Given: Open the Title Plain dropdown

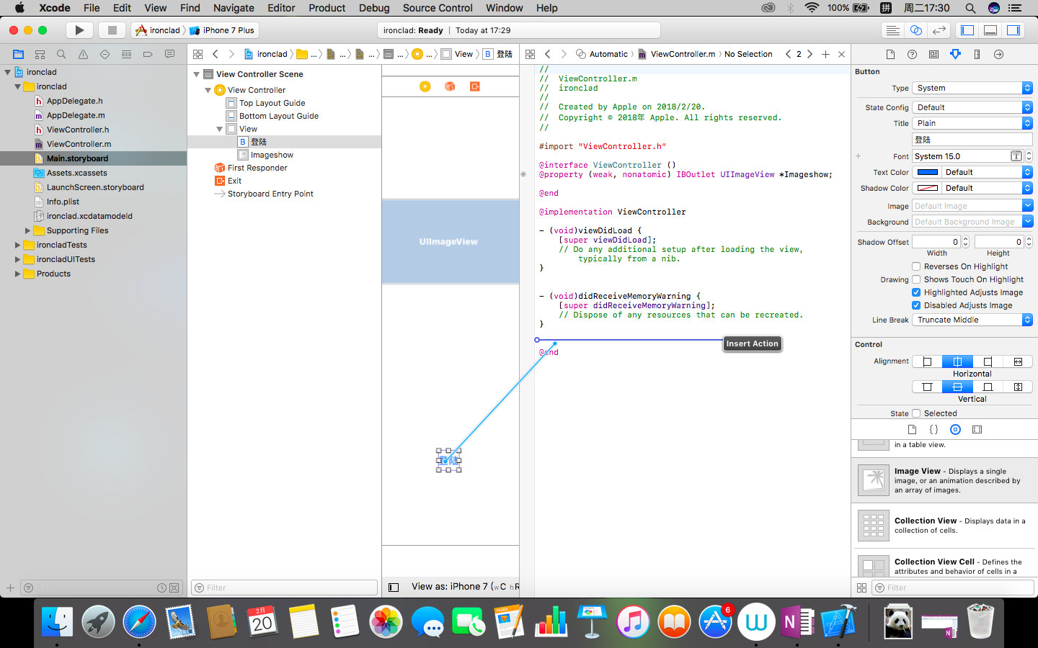Looking at the screenshot, I should pos(972,123).
